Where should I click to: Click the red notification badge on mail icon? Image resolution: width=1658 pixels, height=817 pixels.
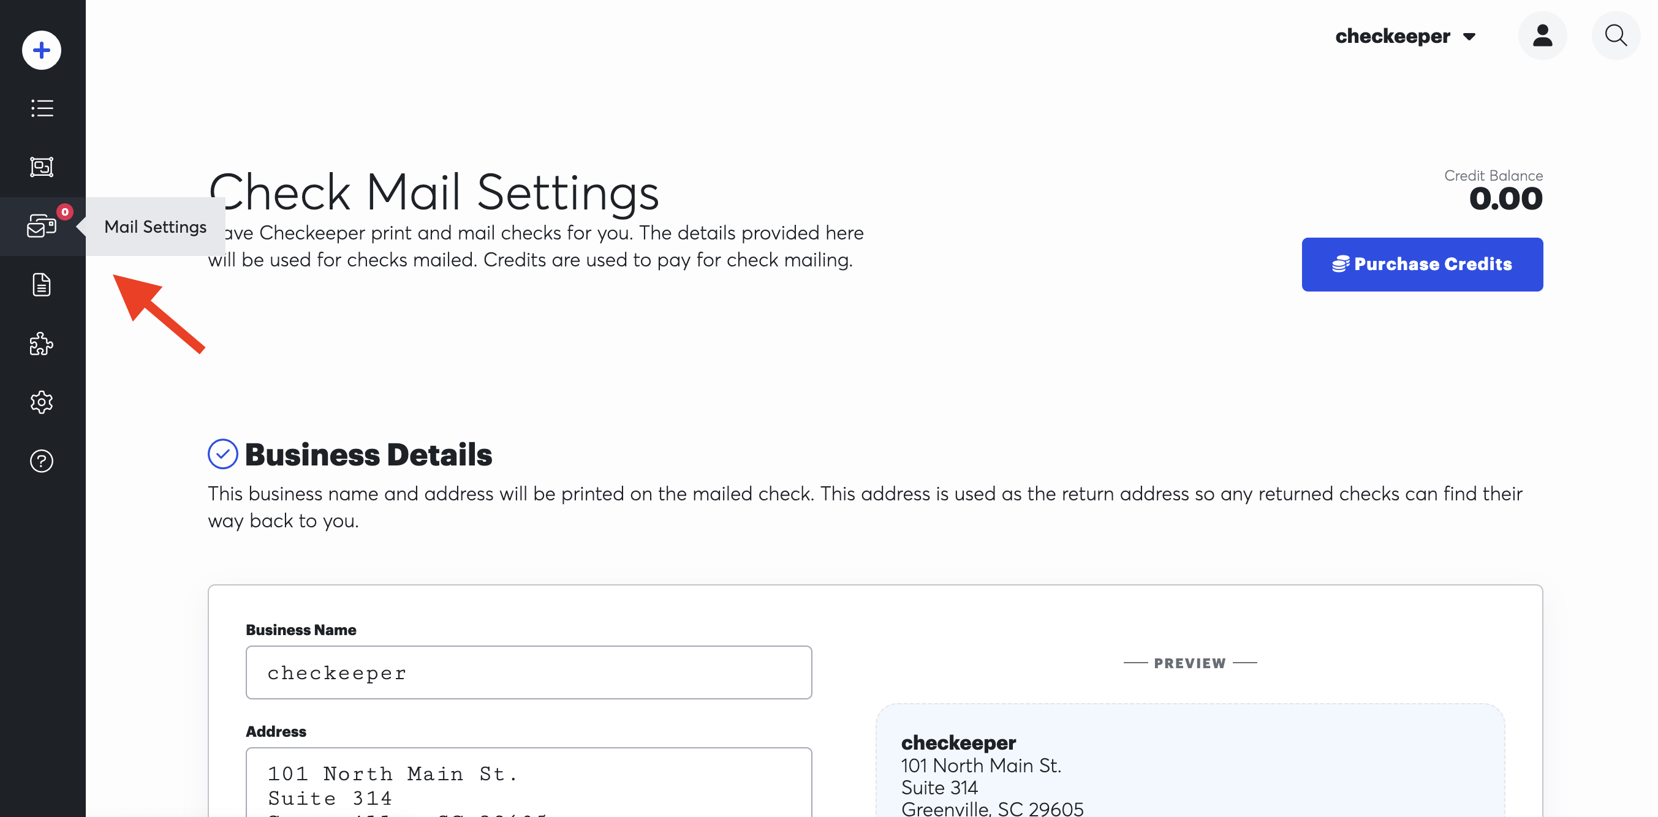click(65, 212)
